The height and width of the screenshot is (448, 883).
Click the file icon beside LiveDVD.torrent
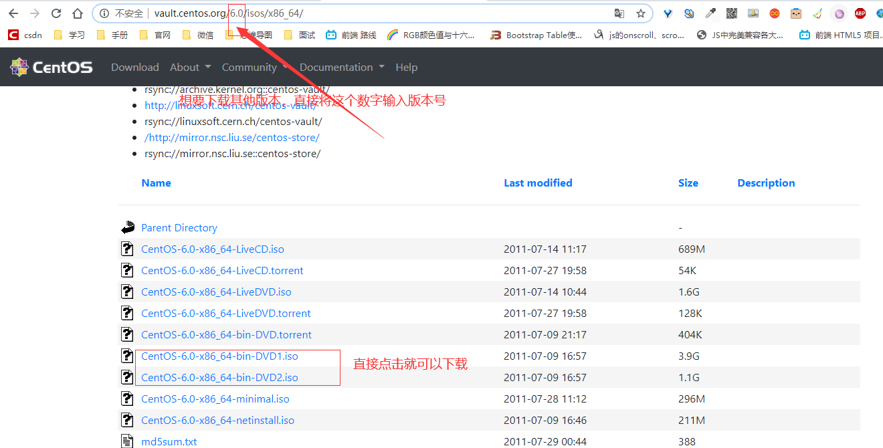(127, 313)
